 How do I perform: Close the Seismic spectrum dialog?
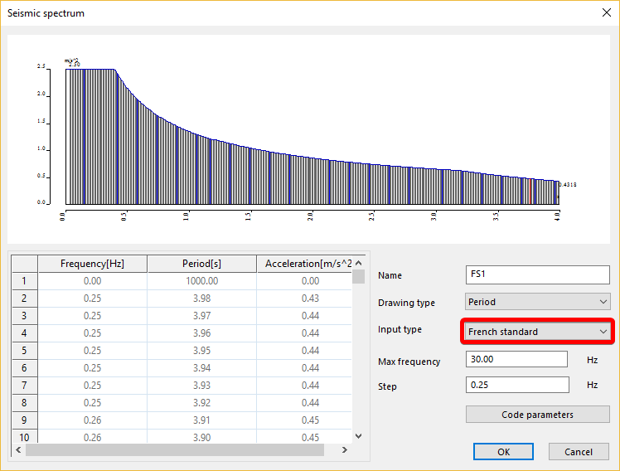[607, 12]
